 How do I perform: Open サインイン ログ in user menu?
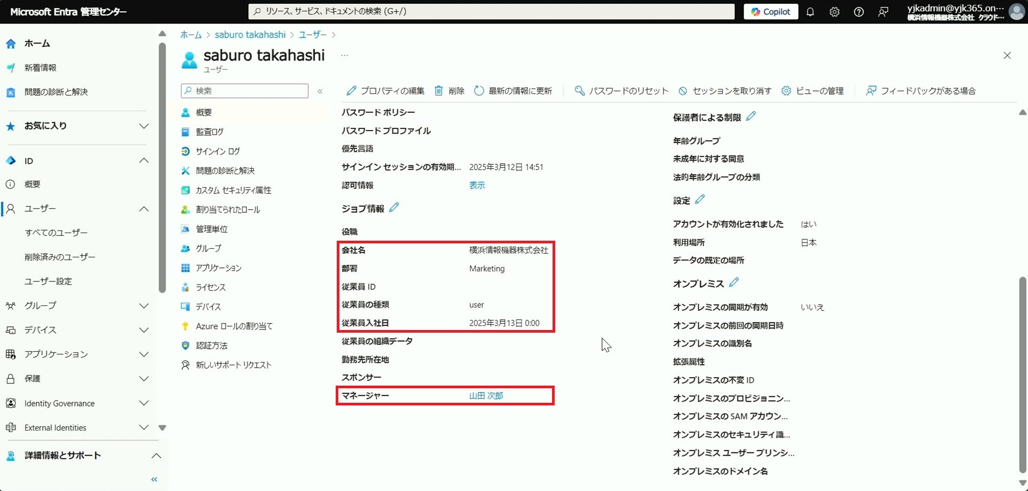coord(217,151)
